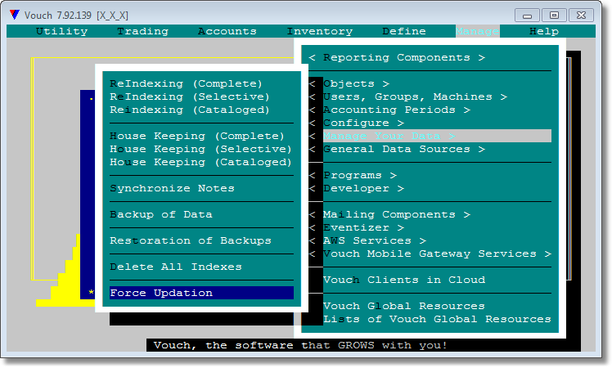This screenshot has height=368, width=612.
Task: Open the Help menu
Action: pos(544,31)
